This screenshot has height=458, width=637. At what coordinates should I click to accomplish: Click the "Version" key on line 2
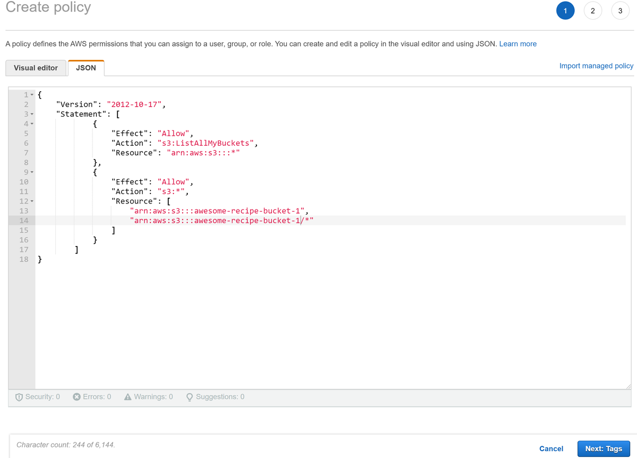click(76, 104)
